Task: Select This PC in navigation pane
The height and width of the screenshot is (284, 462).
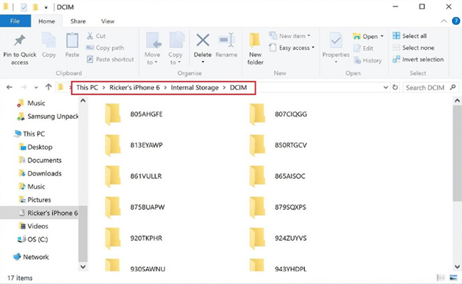Action: pos(29,134)
